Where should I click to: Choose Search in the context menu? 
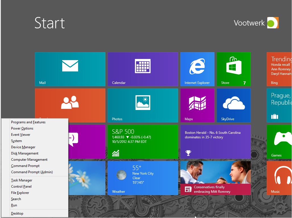16,199
